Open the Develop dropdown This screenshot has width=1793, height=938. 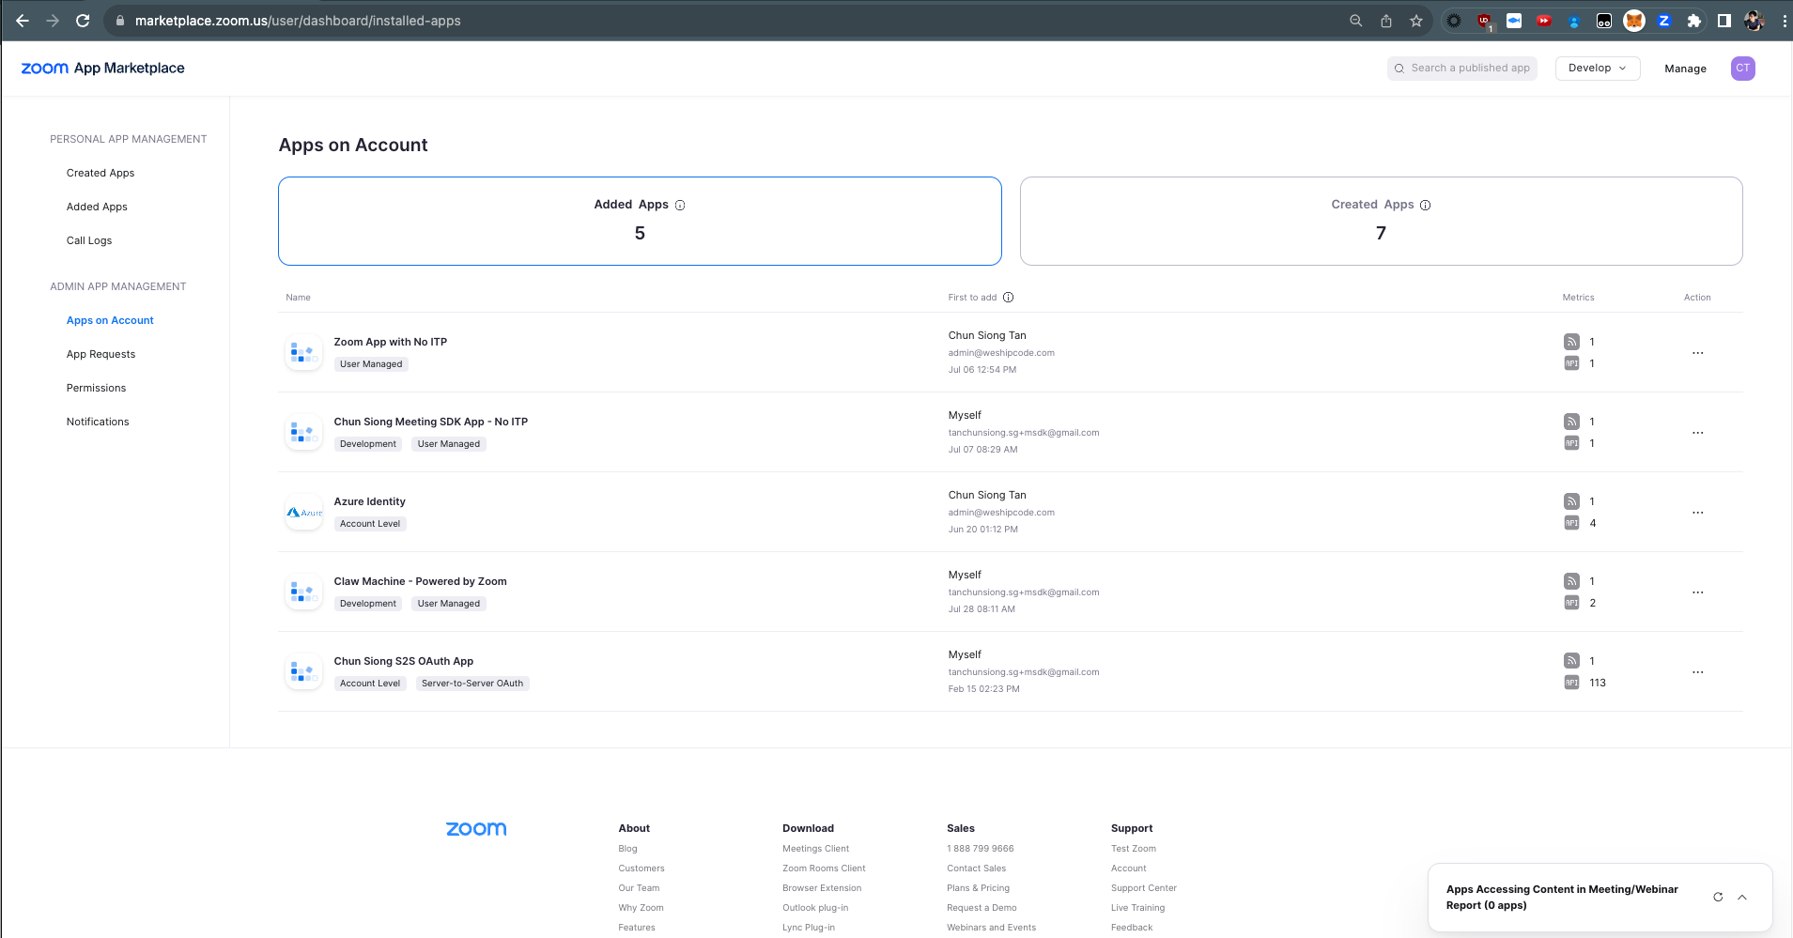(1598, 69)
